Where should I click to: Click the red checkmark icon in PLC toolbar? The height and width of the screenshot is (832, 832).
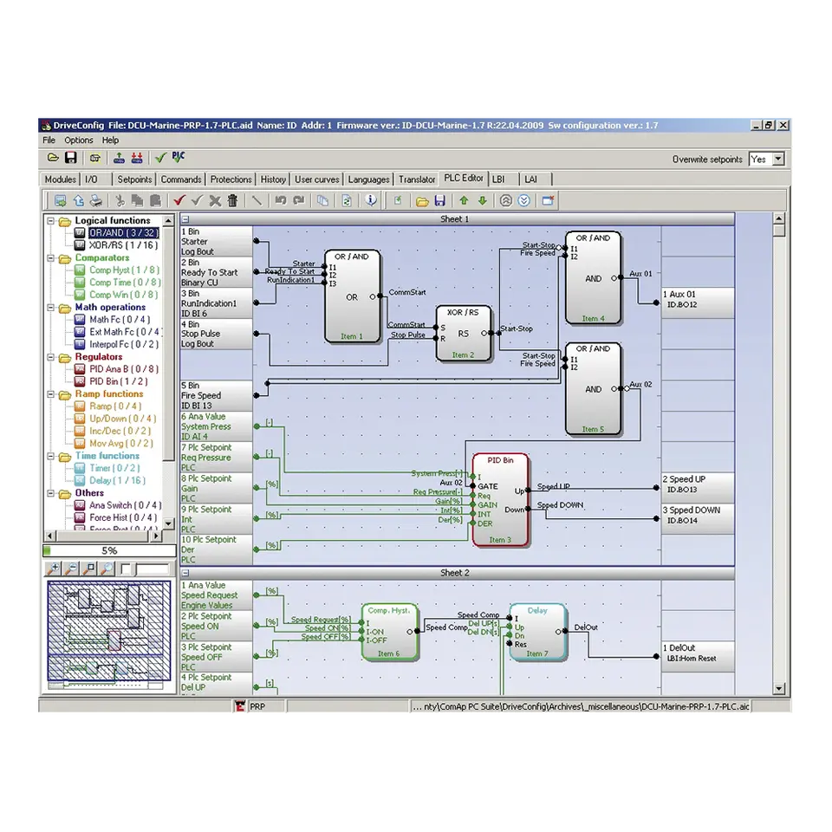point(179,200)
